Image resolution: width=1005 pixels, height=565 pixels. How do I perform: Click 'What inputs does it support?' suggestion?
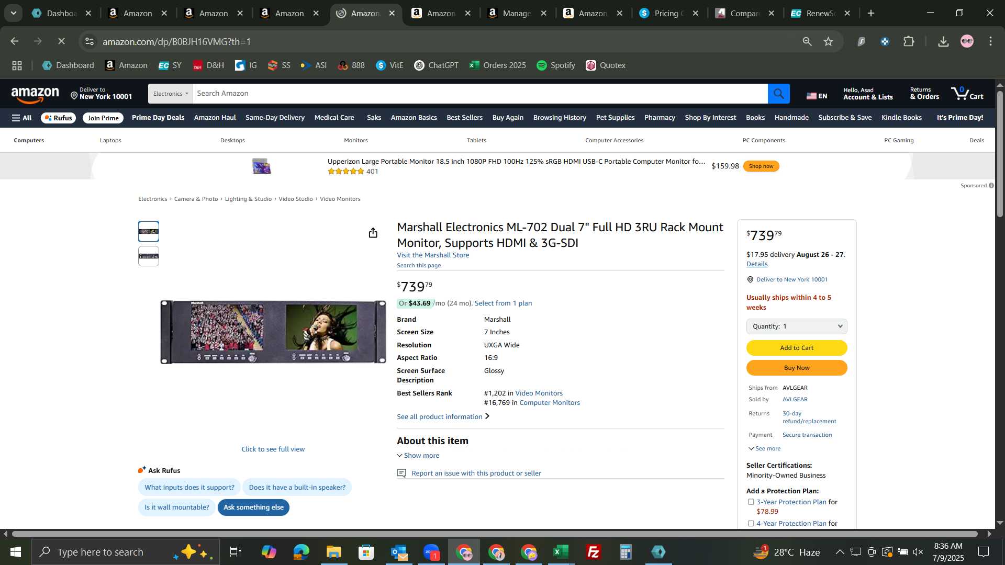[x=189, y=488]
